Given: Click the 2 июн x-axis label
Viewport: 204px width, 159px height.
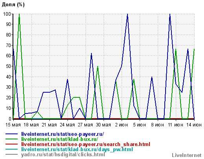Looking at the screenshot, I should pyautogui.click(x=122, y=125).
